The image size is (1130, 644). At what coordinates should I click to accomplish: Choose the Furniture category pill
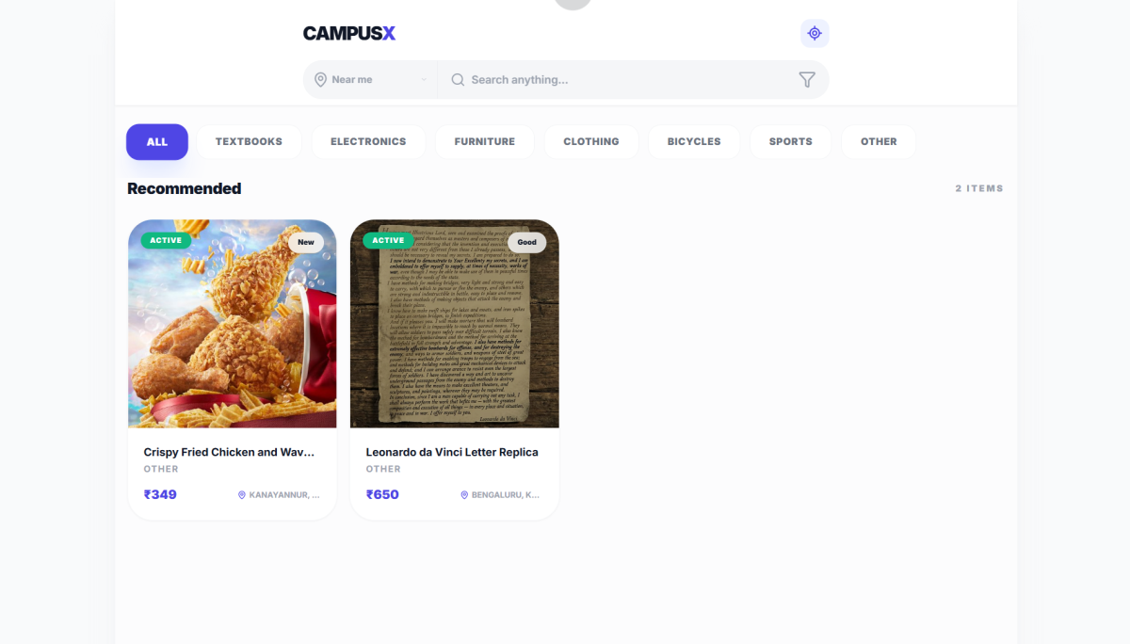click(x=485, y=142)
